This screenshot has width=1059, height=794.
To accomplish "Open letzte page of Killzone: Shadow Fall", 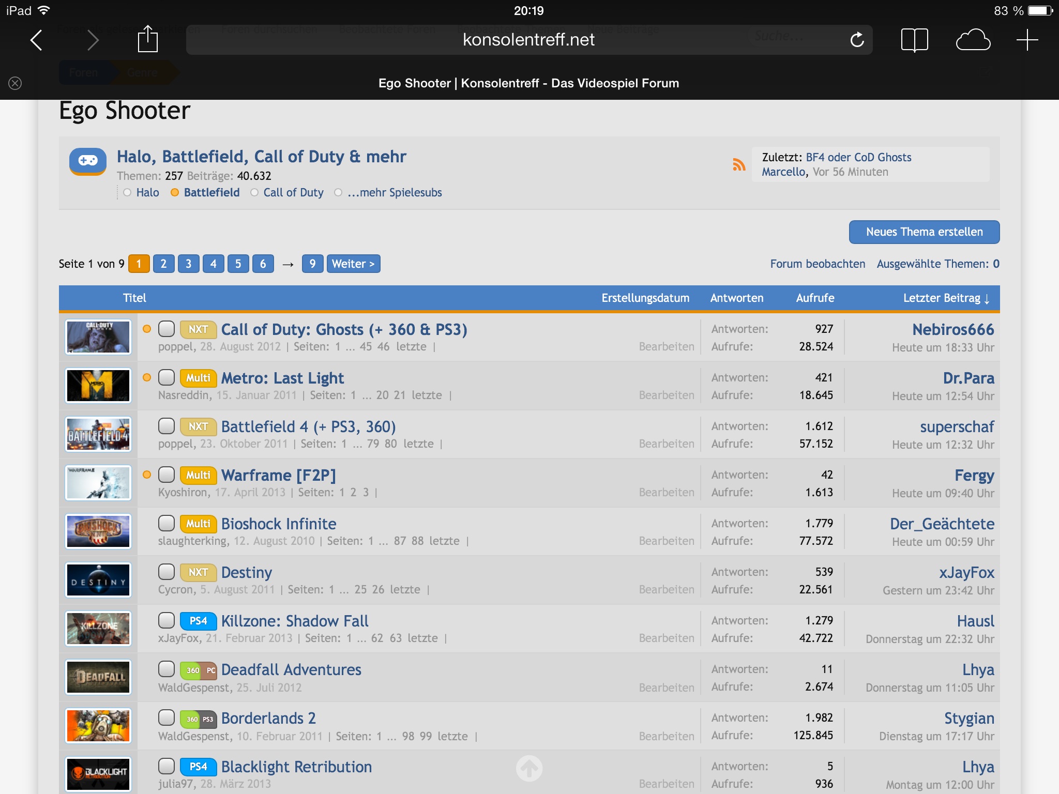I will [422, 638].
